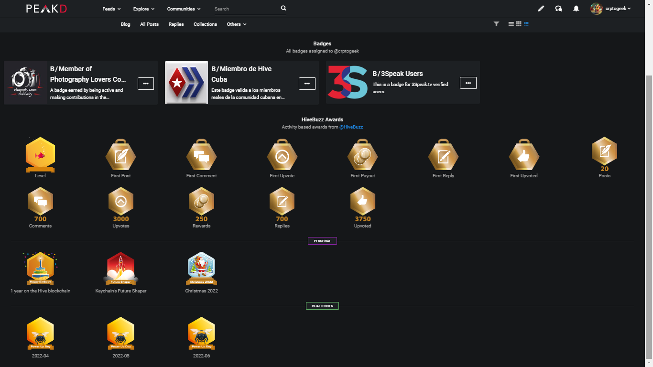Click the Photography Lovers Community thumbnail
The height and width of the screenshot is (367, 653).
click(x=25, y=83)
